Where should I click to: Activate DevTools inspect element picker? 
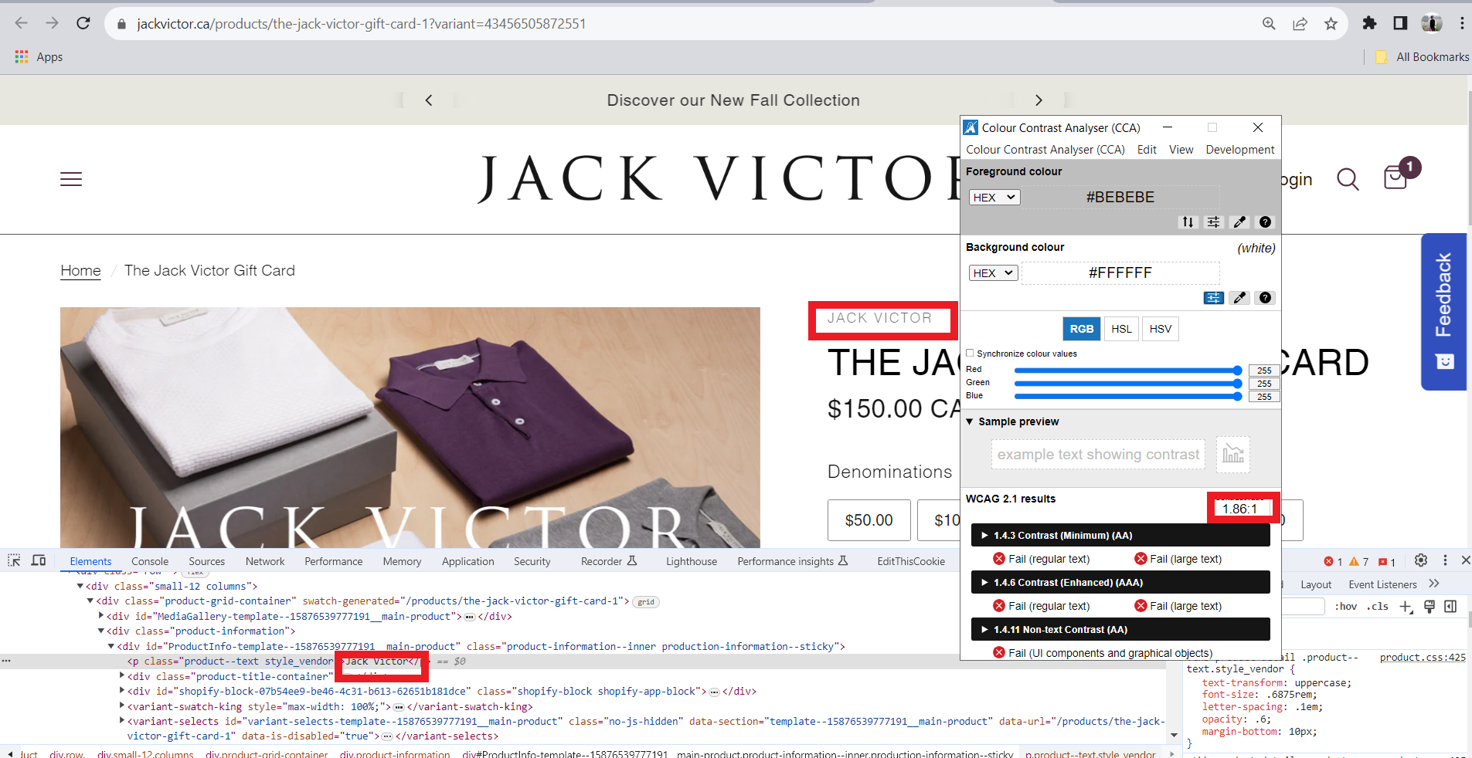14,561
